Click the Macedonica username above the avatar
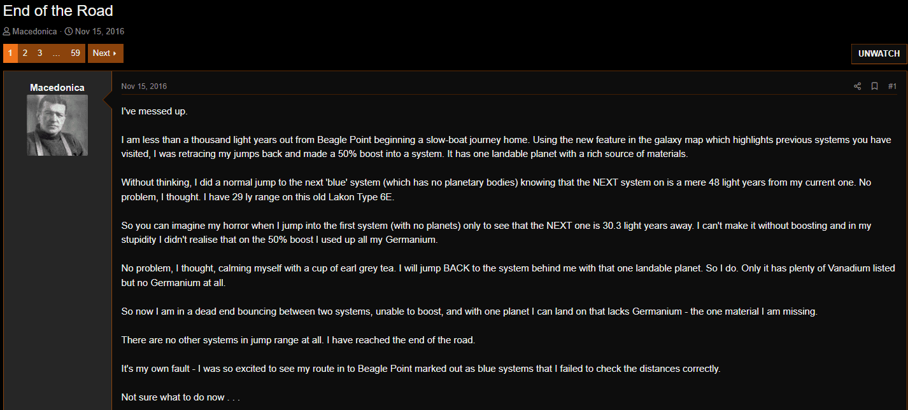Screen dimensions: 908x410 pyautogui.click(x=57, y=88)
